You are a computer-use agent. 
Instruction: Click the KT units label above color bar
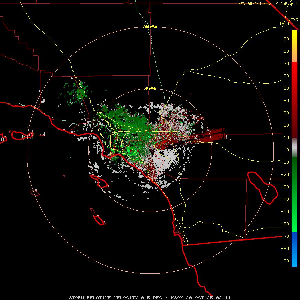285,23
